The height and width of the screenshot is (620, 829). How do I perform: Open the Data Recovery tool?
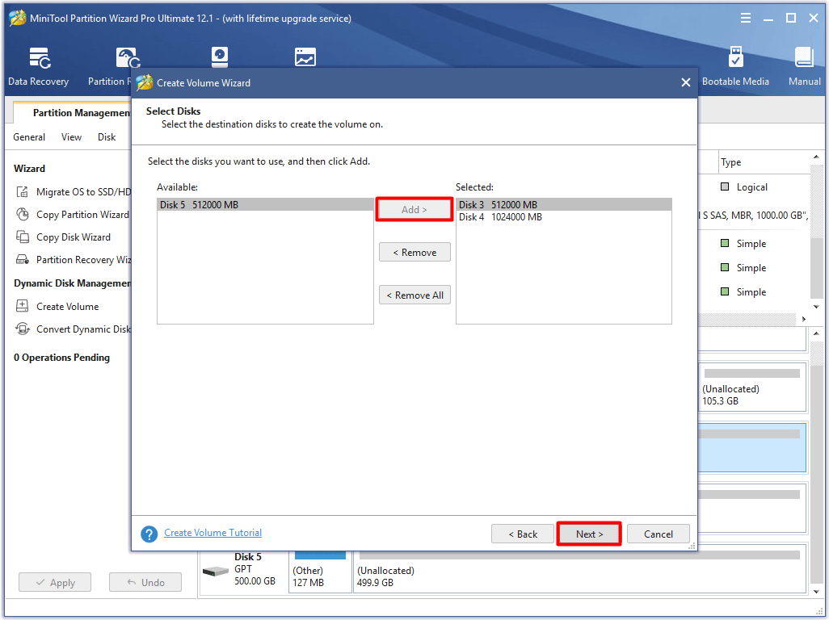[39, 65]
